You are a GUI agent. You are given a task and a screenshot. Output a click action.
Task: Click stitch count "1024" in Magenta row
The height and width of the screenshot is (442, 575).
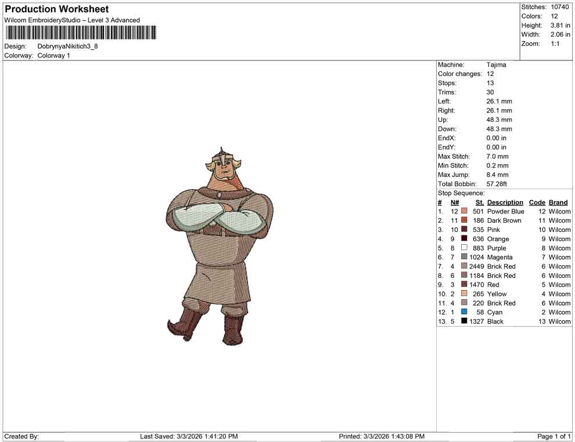(477, 257)
